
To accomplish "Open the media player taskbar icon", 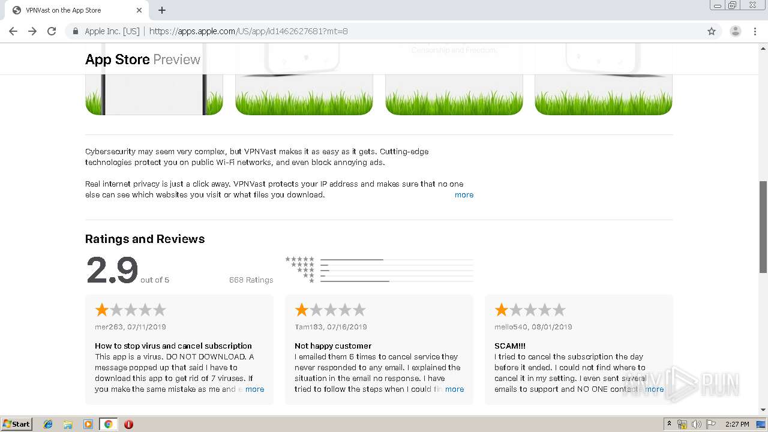I will coord(88,424).
